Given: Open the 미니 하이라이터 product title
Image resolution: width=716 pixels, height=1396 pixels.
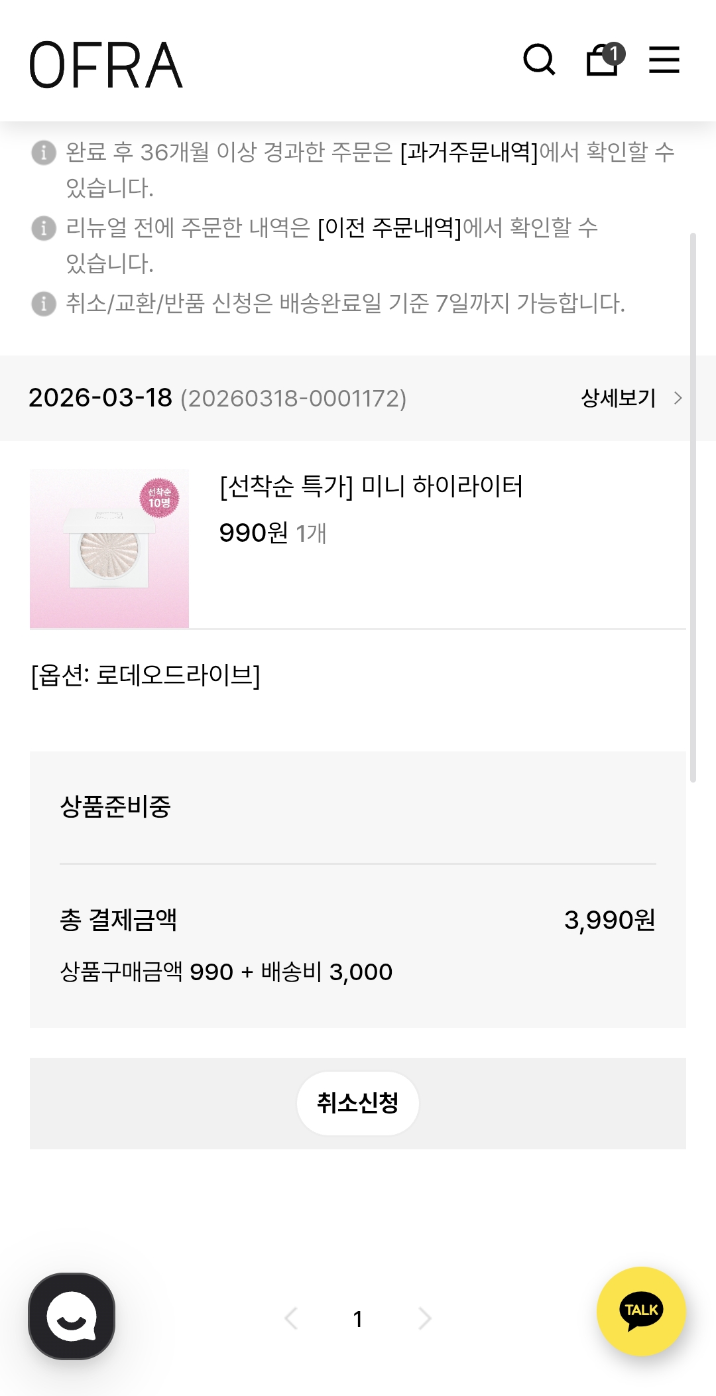Looking at the screenshot, I should click(371, 486).
